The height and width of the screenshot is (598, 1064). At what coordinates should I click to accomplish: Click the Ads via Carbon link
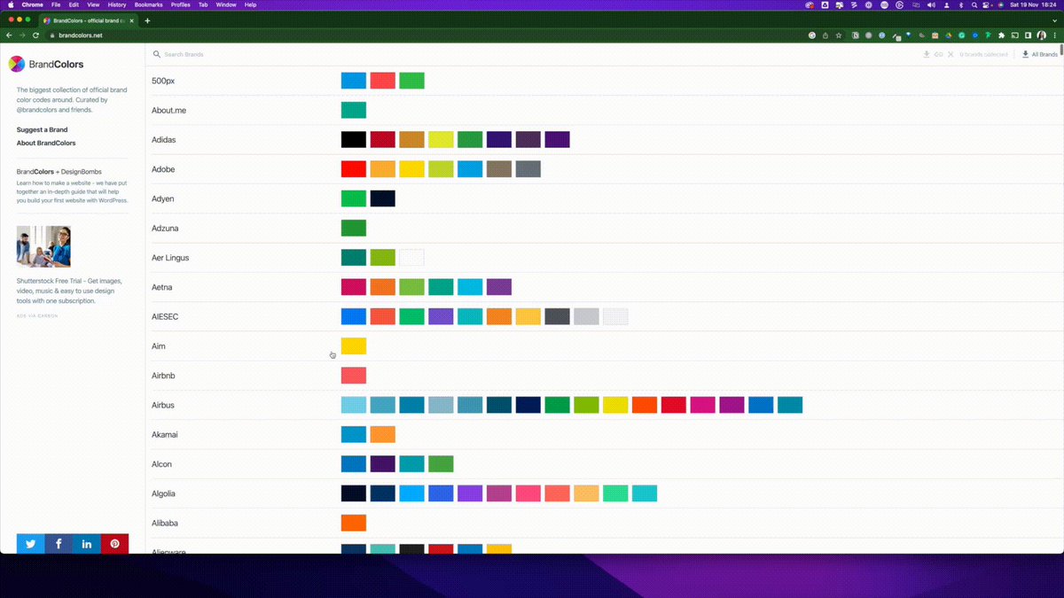[x=37, y=315]
